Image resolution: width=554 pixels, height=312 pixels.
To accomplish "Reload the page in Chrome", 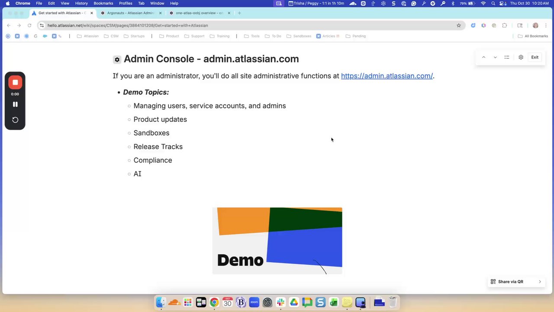I will 29,26.
